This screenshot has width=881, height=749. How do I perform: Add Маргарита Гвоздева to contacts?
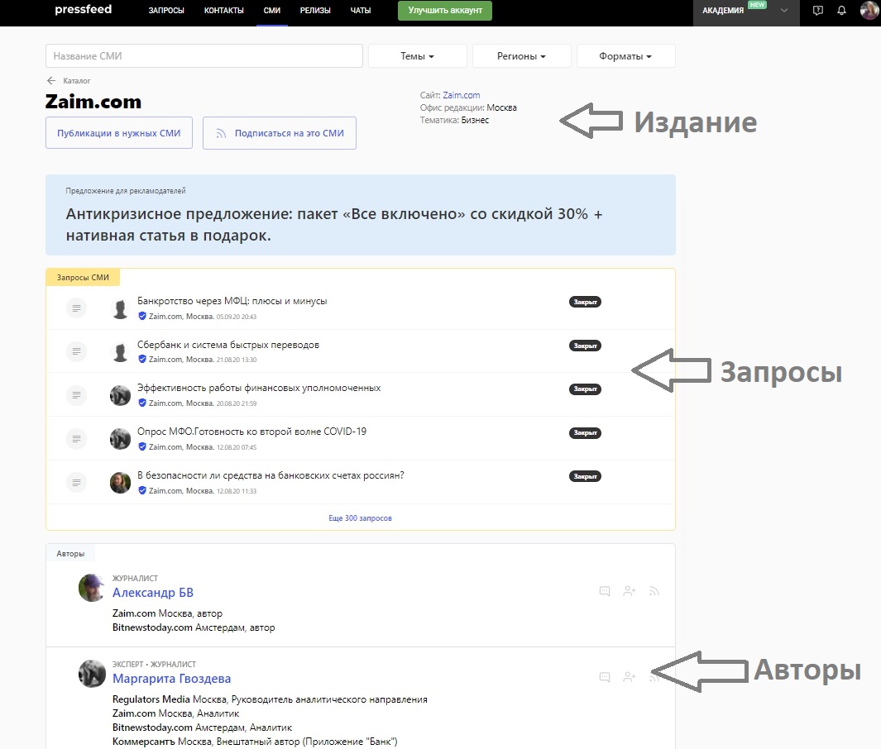click(x=630, y=677)
